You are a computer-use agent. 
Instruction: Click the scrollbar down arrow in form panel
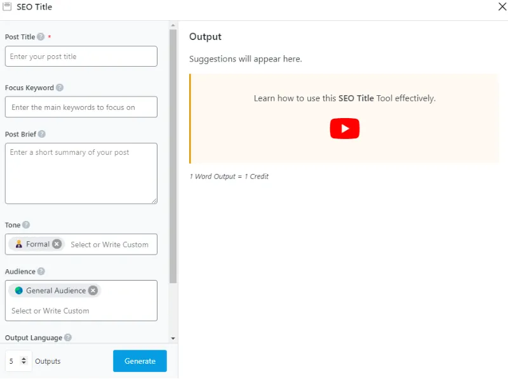pyautogui.click(x=173, y=338)
